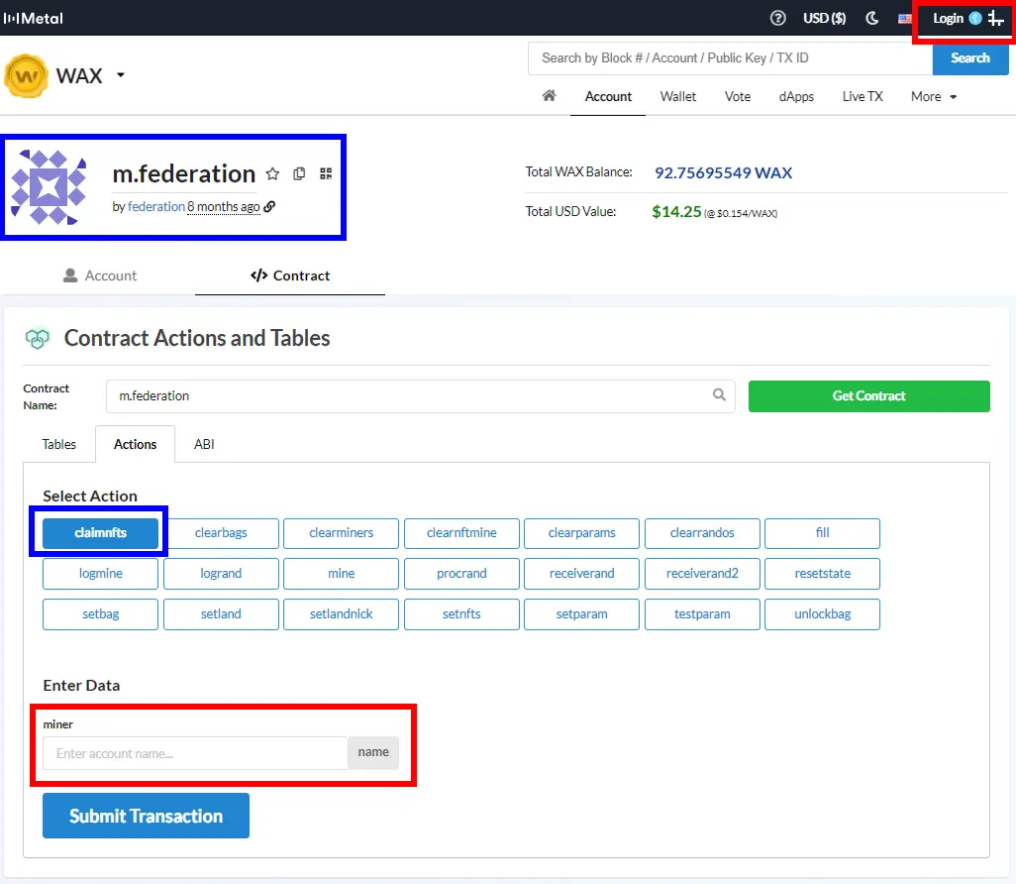Click the Login button

pyautogui.click(x=948, y=18)
